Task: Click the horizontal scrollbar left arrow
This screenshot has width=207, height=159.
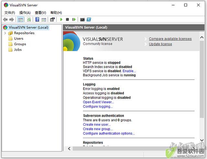Action: pos(69,149)
